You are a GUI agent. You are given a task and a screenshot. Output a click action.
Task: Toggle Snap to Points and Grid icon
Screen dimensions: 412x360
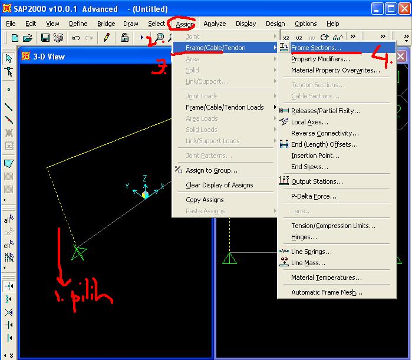click(x=9, y=286)
